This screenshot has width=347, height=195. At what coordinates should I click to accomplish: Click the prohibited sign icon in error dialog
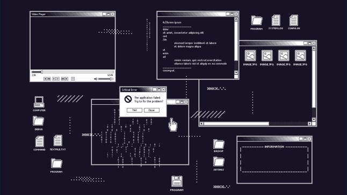click(x=128, y=99)
